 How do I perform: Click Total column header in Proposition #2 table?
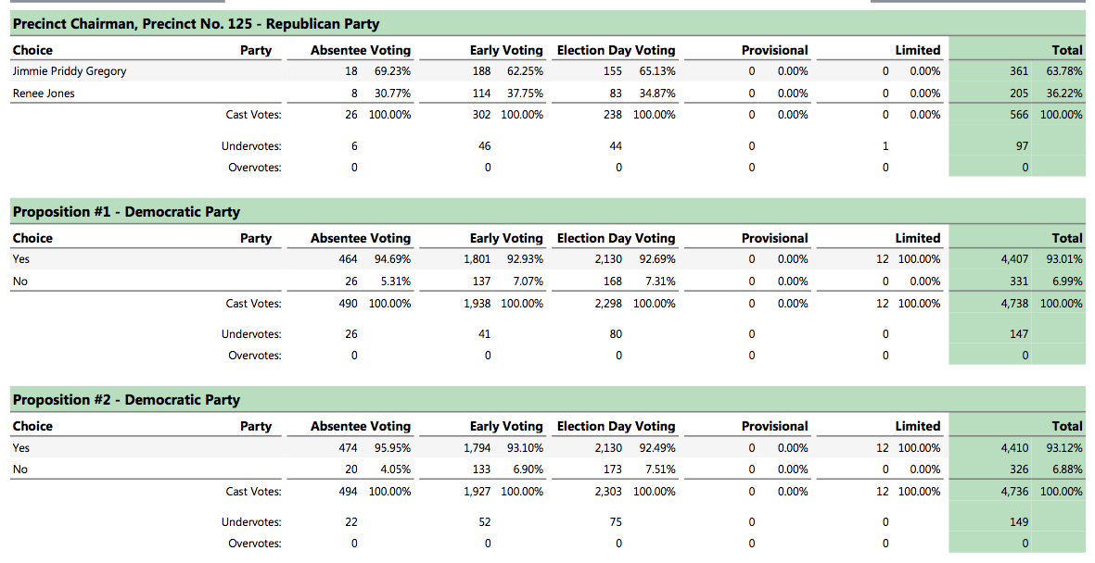point(1066,426)
